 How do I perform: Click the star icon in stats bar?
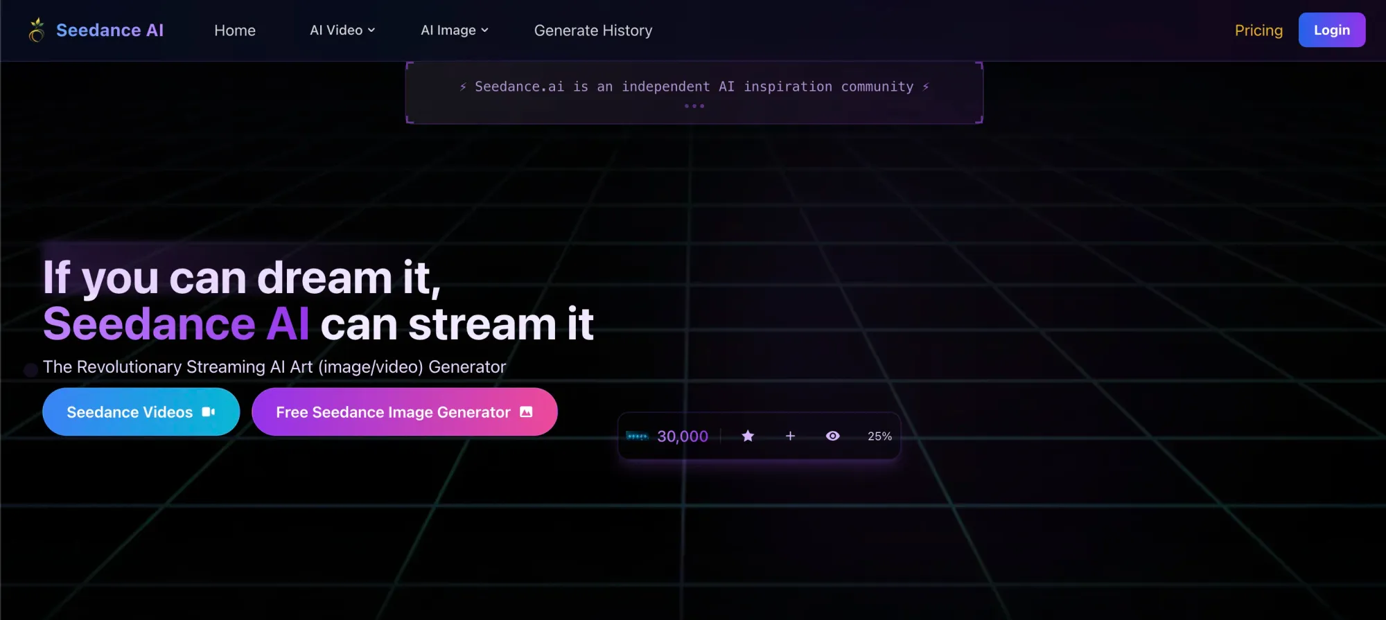point(748,436)
